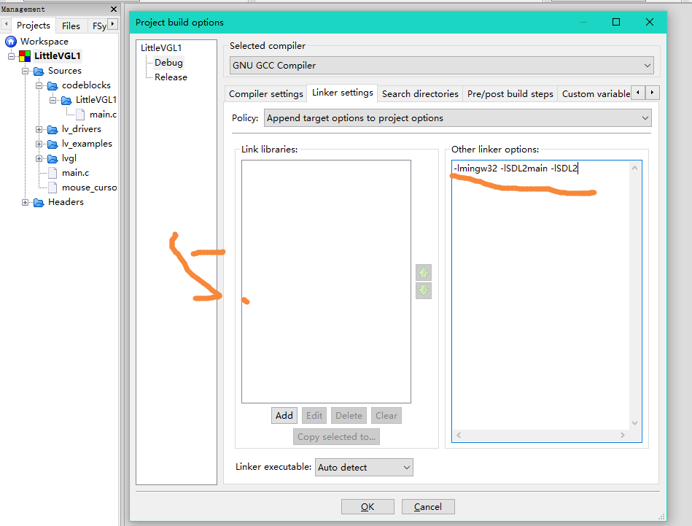This screenshot has height=526, width=692.
Task: Open the Linker executable dropdown
Action: click(x=364, y=467)
